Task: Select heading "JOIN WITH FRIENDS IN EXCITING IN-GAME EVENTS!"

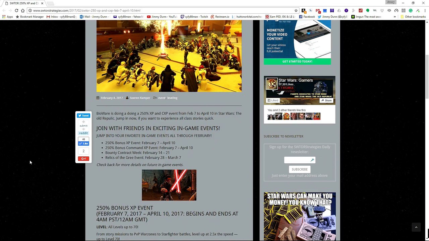Action: (158, 128)
